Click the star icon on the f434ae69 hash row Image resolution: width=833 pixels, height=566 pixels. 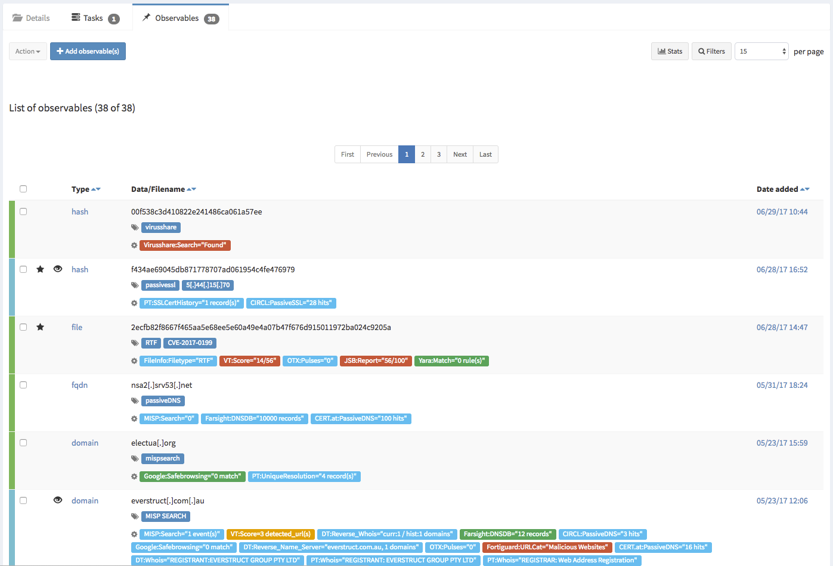click(x=40, y=269)
